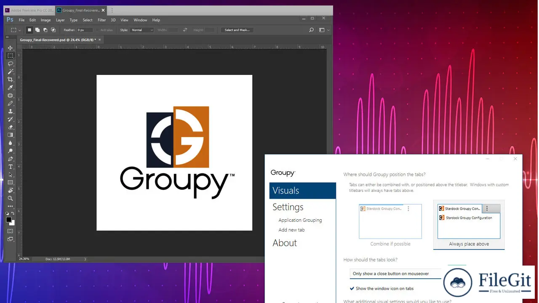Open the Window menu
This screenshot has width=539, height=303.
(x=140, y=20)
